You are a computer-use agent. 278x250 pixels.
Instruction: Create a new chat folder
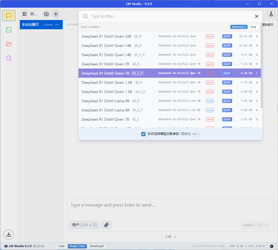[x=46, y=14]
